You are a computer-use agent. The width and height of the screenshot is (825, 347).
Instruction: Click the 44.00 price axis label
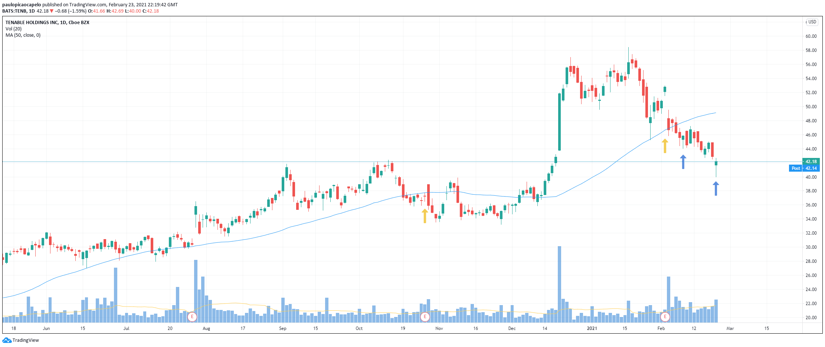(811, 149)
